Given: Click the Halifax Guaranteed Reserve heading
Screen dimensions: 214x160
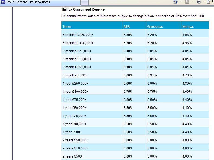Looking at the screenshot, I should pos(83,9).
